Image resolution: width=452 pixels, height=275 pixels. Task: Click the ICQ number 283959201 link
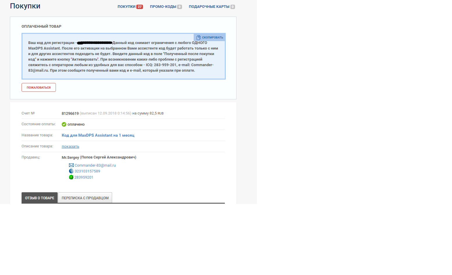pos(84,177)
